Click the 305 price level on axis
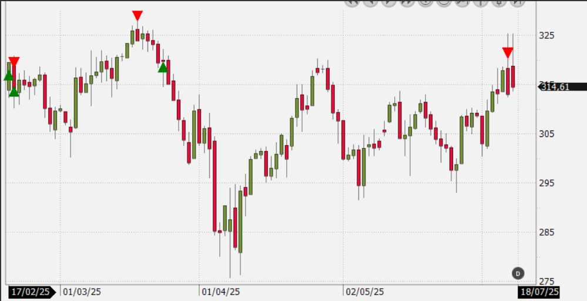The height and width of the screenshot is (301, 587). (x=547, y=134)
